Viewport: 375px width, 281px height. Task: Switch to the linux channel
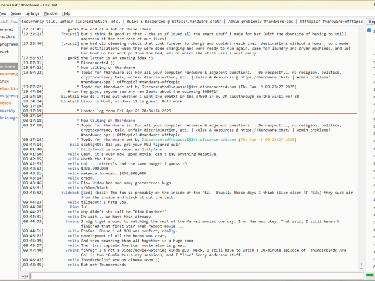(x=5, y=81)
